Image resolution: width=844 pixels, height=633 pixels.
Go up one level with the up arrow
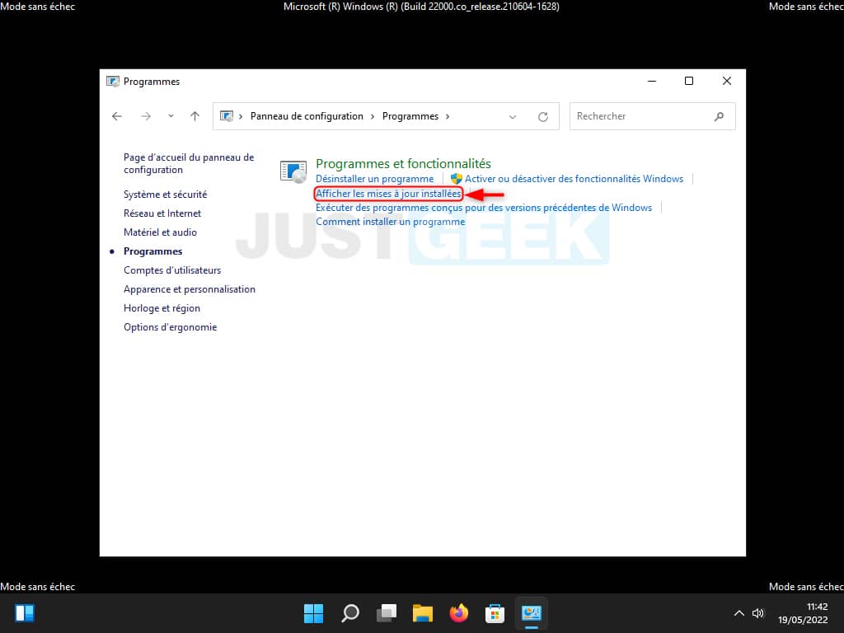pyautogui.click(x=195, y=116)
